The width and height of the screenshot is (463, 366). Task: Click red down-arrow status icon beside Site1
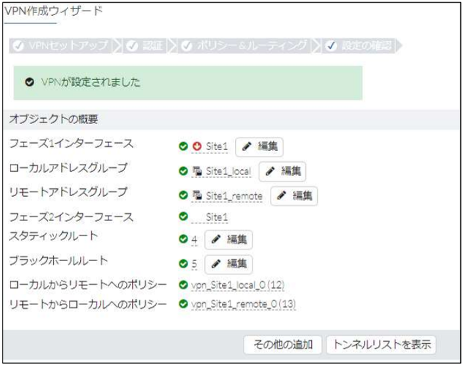point(196,146)
